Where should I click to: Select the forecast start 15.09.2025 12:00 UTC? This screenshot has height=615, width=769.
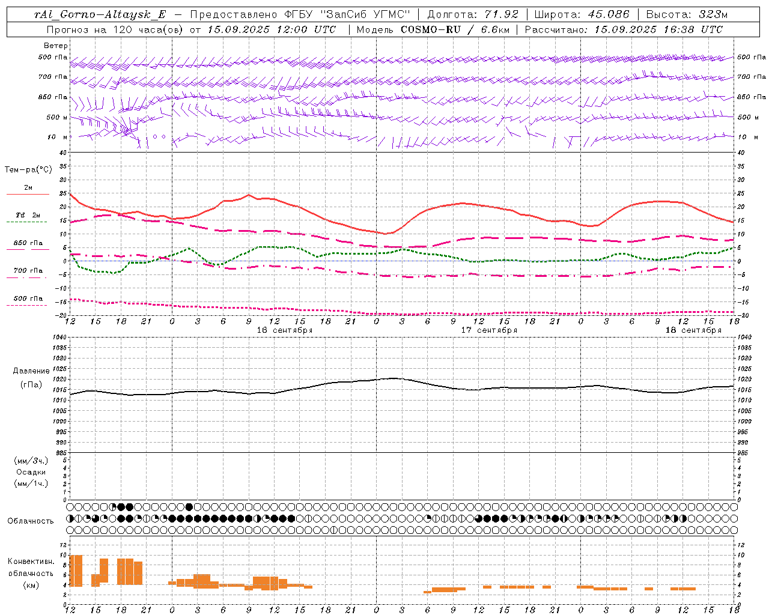(x=272, y=29)
